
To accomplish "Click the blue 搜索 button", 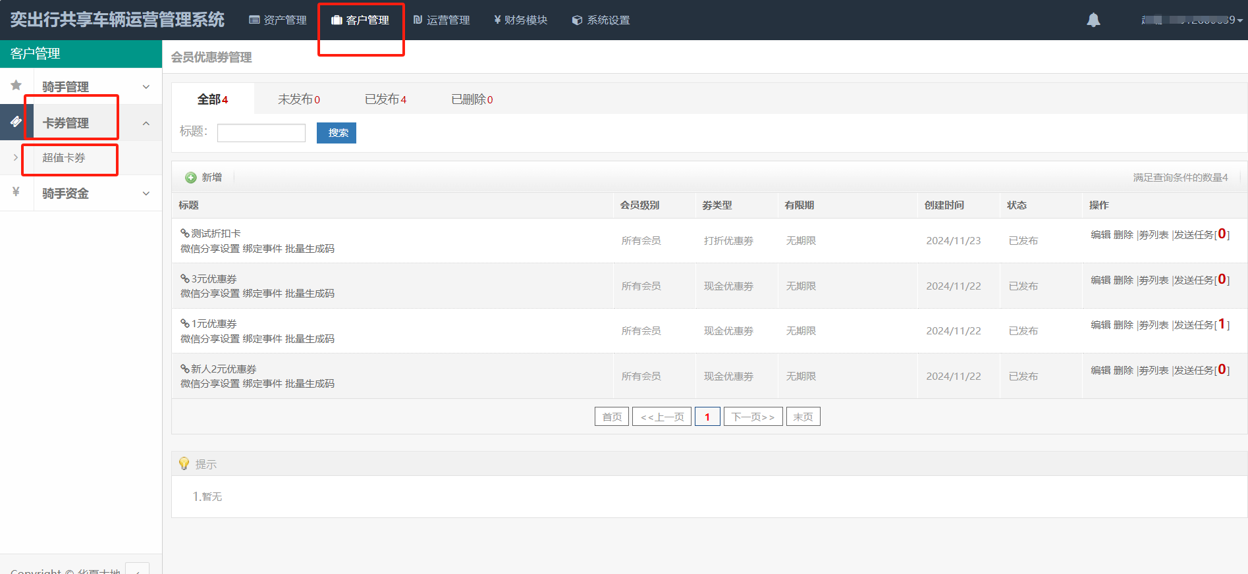I will (x=337, y=133).
